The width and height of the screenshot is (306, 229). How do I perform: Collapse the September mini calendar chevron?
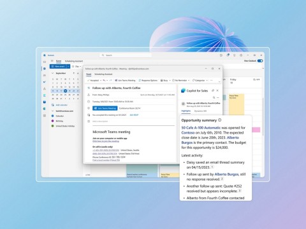(53, 73)
